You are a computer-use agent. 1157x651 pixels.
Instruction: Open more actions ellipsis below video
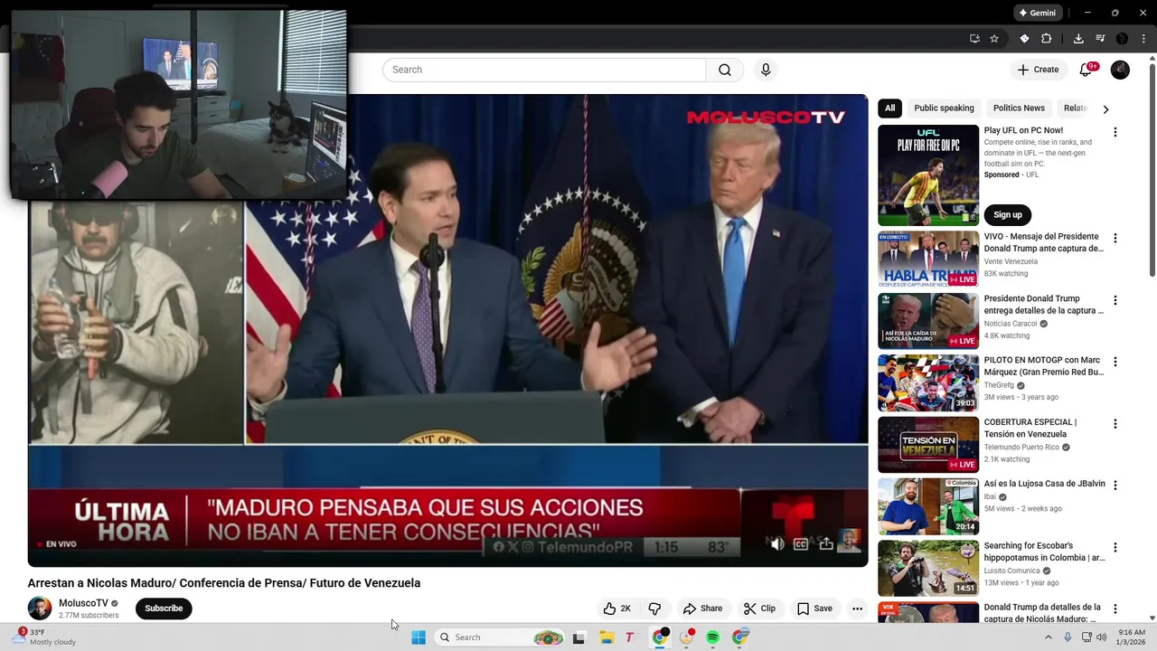click(857, 609)
